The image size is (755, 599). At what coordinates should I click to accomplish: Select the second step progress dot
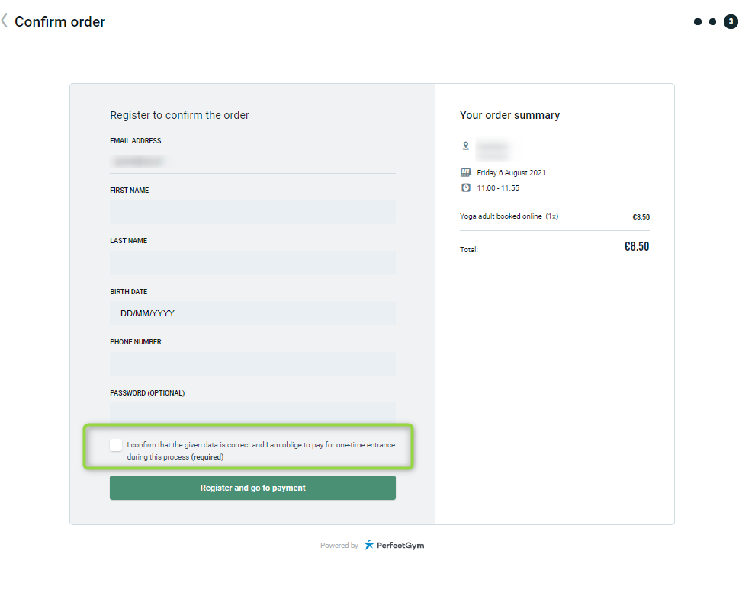[x=712, y=22]
